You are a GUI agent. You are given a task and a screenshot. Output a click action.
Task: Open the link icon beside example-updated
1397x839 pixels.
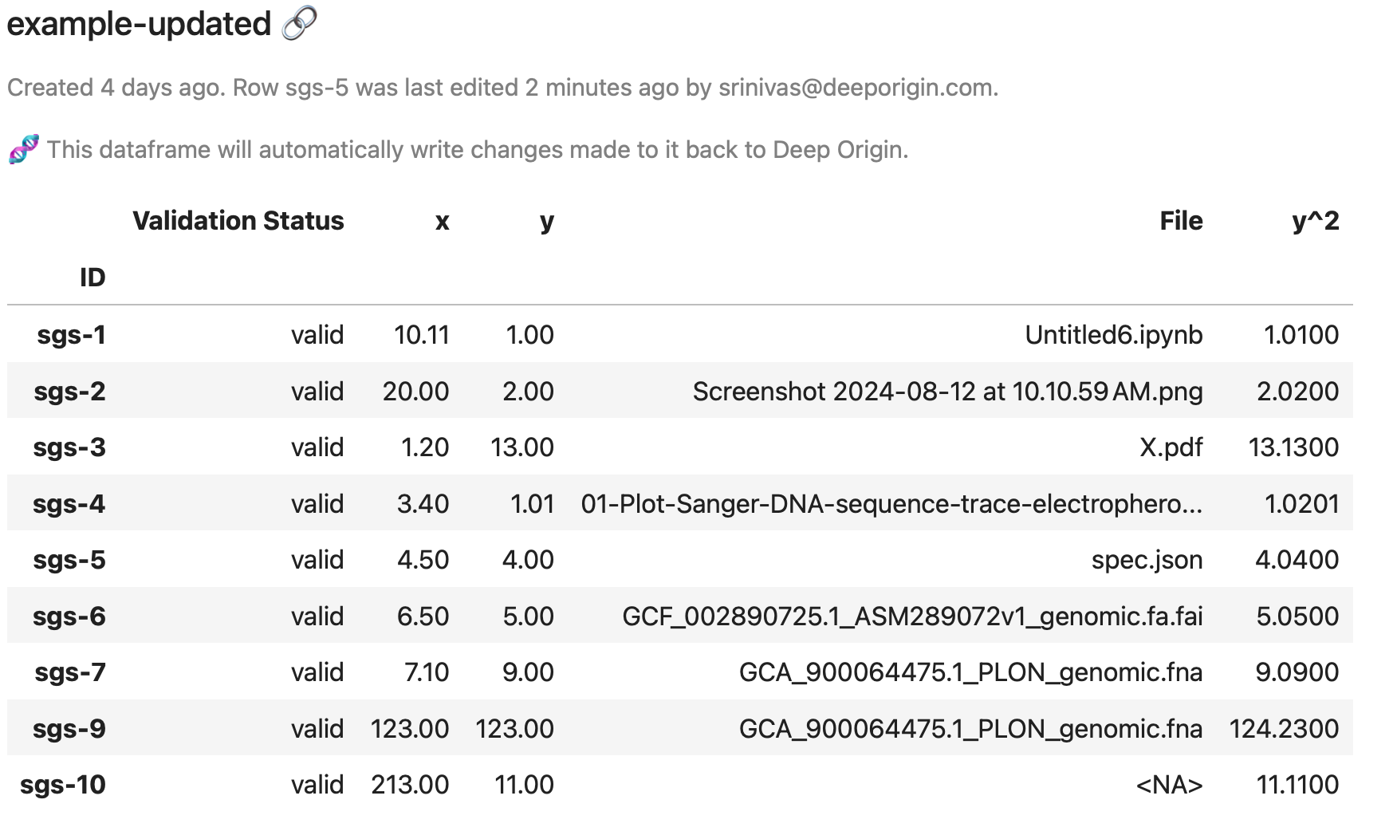(x=300, y=23)
